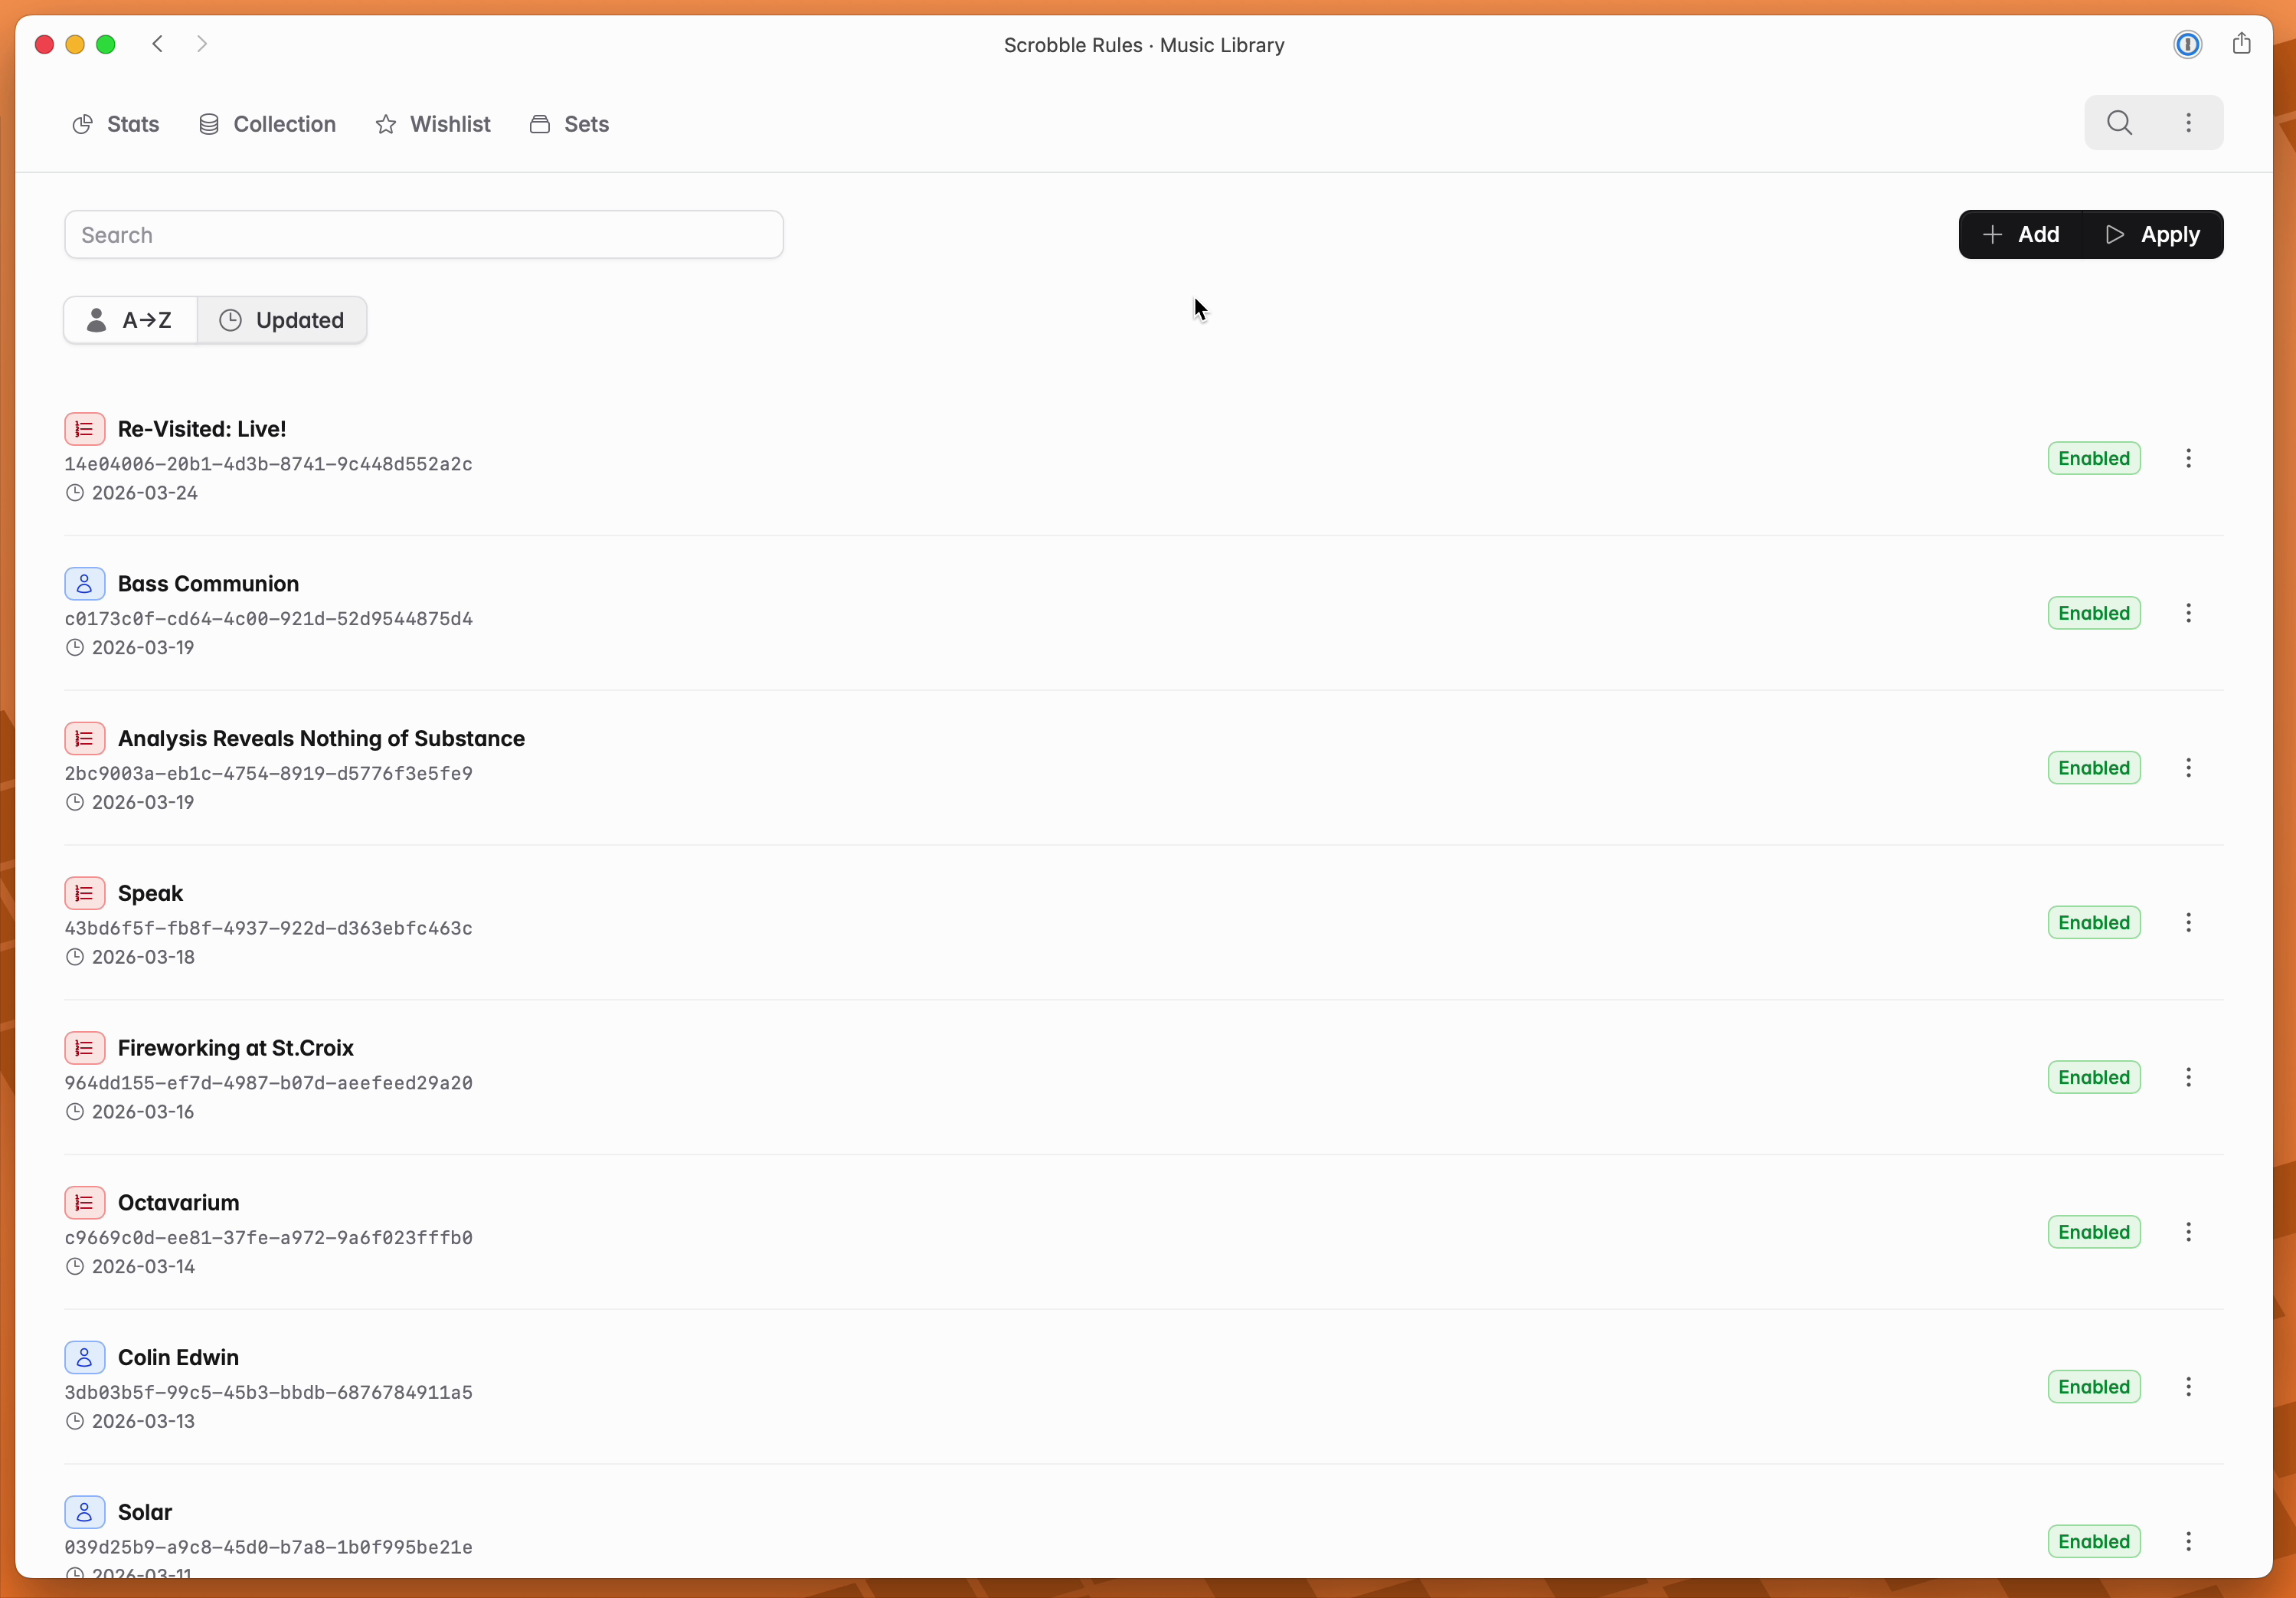Click the date 2026-03-24
The height and width of the screenshot is (1598, 2296).
click(x=145, y=493)
